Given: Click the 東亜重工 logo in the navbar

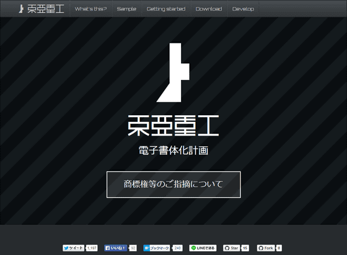Looking at the screenshot, I should pyautogui.click(x=42, y=9).
